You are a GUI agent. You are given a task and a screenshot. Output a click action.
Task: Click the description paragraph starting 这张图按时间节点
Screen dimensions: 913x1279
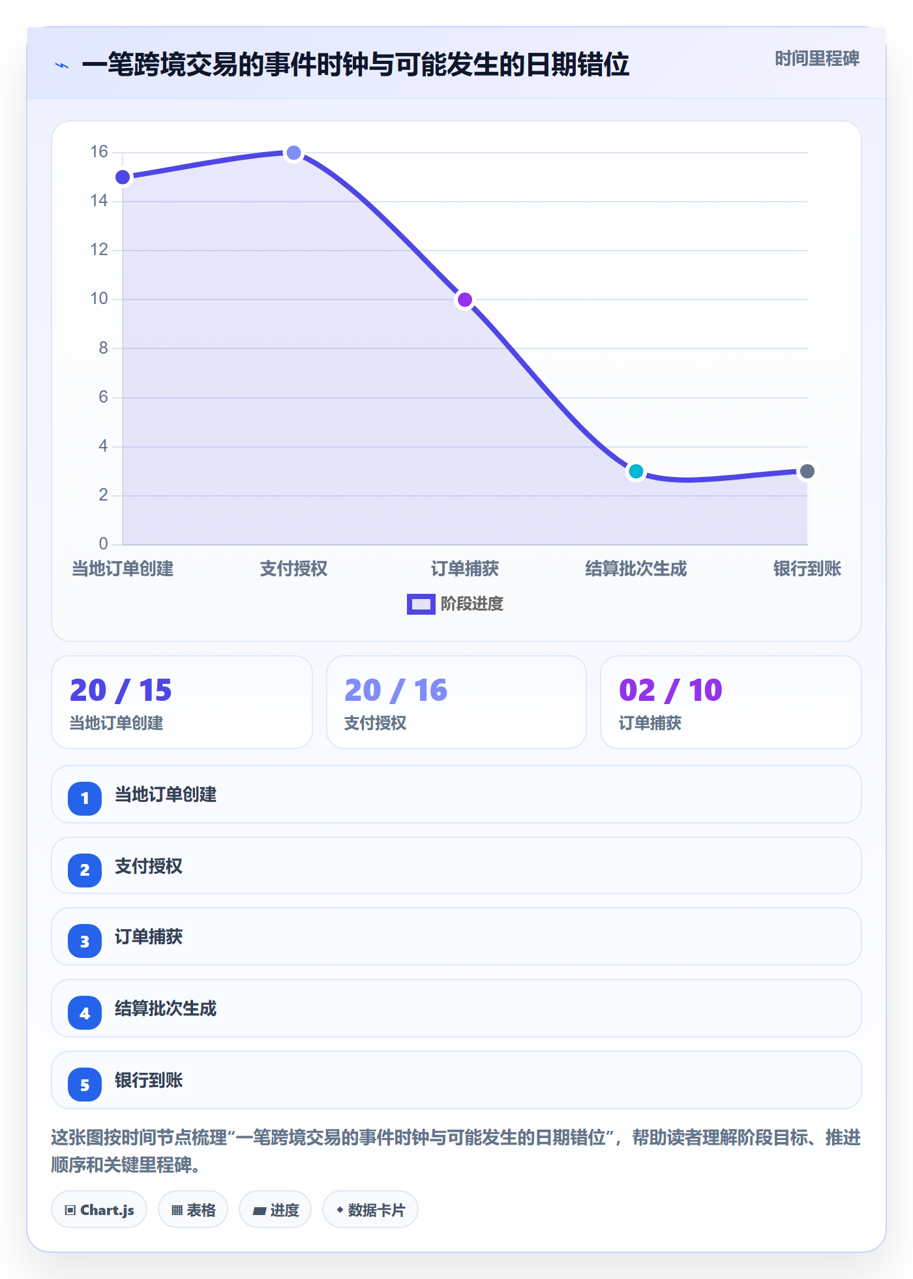[456, 1151]
